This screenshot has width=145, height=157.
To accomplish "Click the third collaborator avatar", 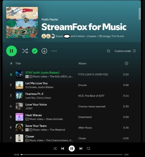I will 53,36.
